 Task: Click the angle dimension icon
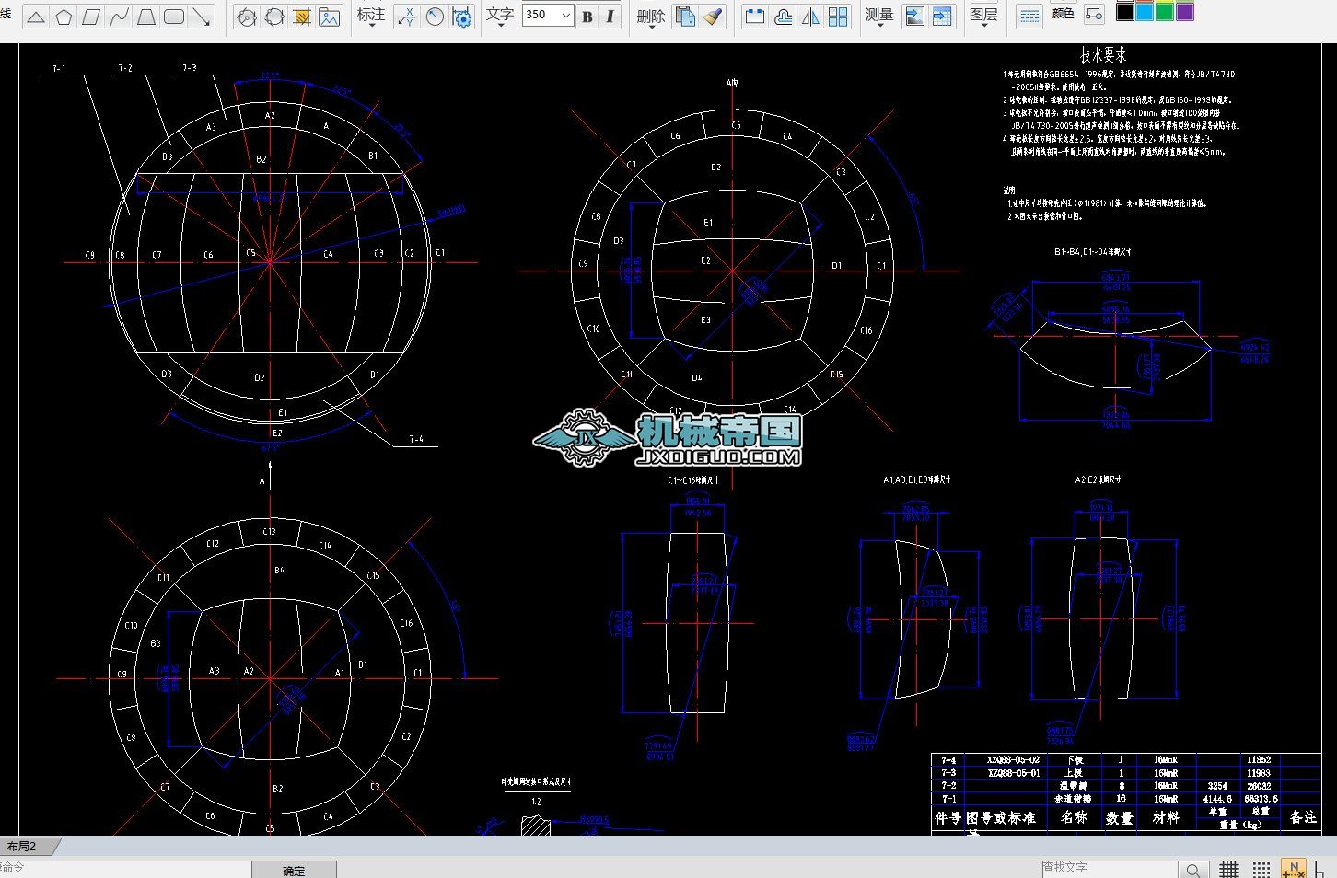(435, 17)
